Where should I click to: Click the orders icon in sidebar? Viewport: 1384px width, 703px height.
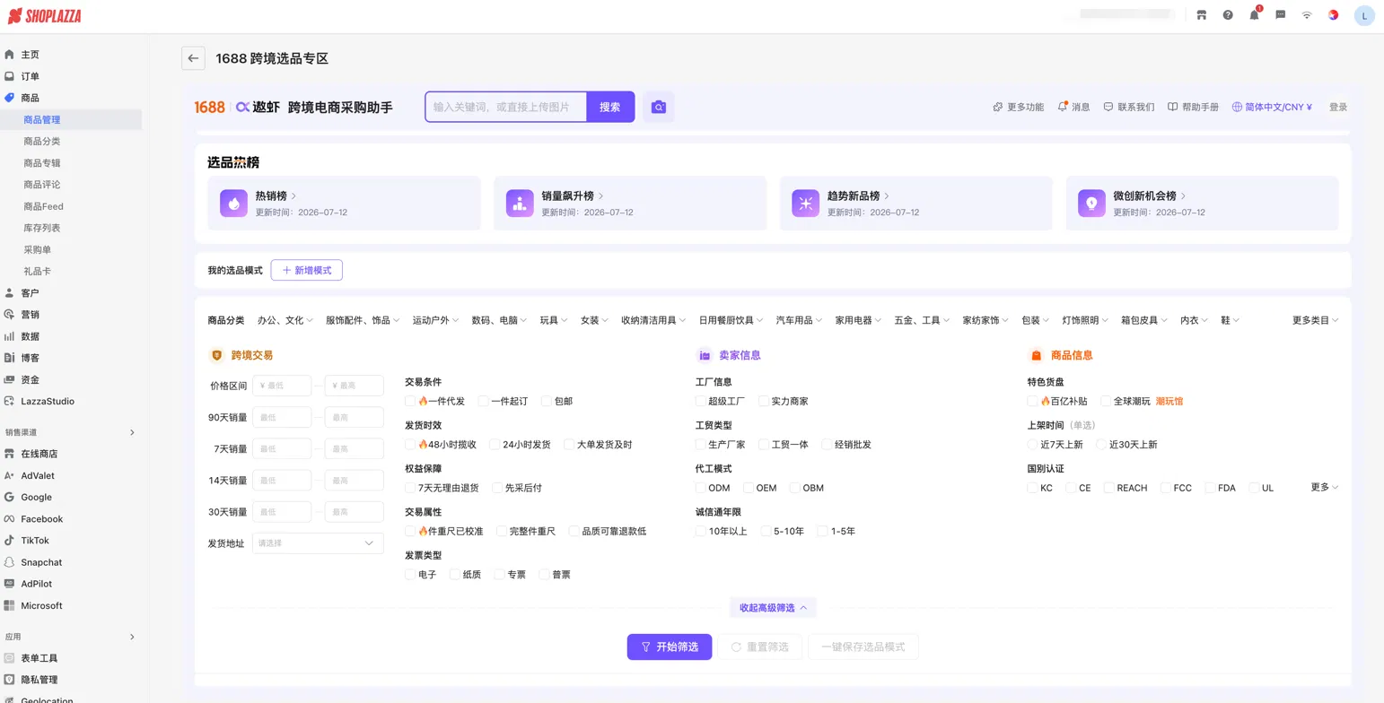click(x=9, y=76)
